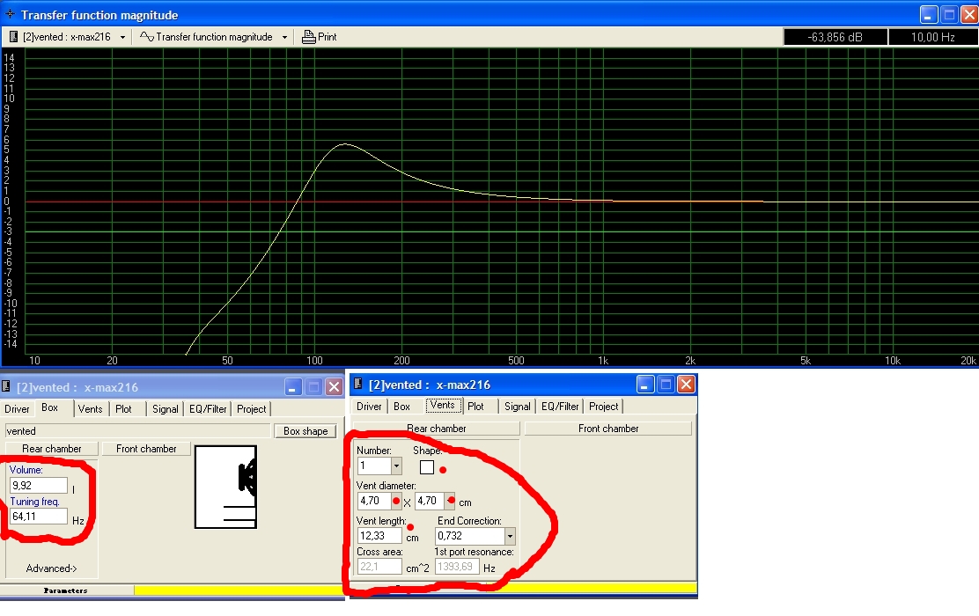This screenshot has height=616, width=979.
Task: Click the Transfer function magnitude waveform icon
Action: pyautogui.click(x=147, y=37)
